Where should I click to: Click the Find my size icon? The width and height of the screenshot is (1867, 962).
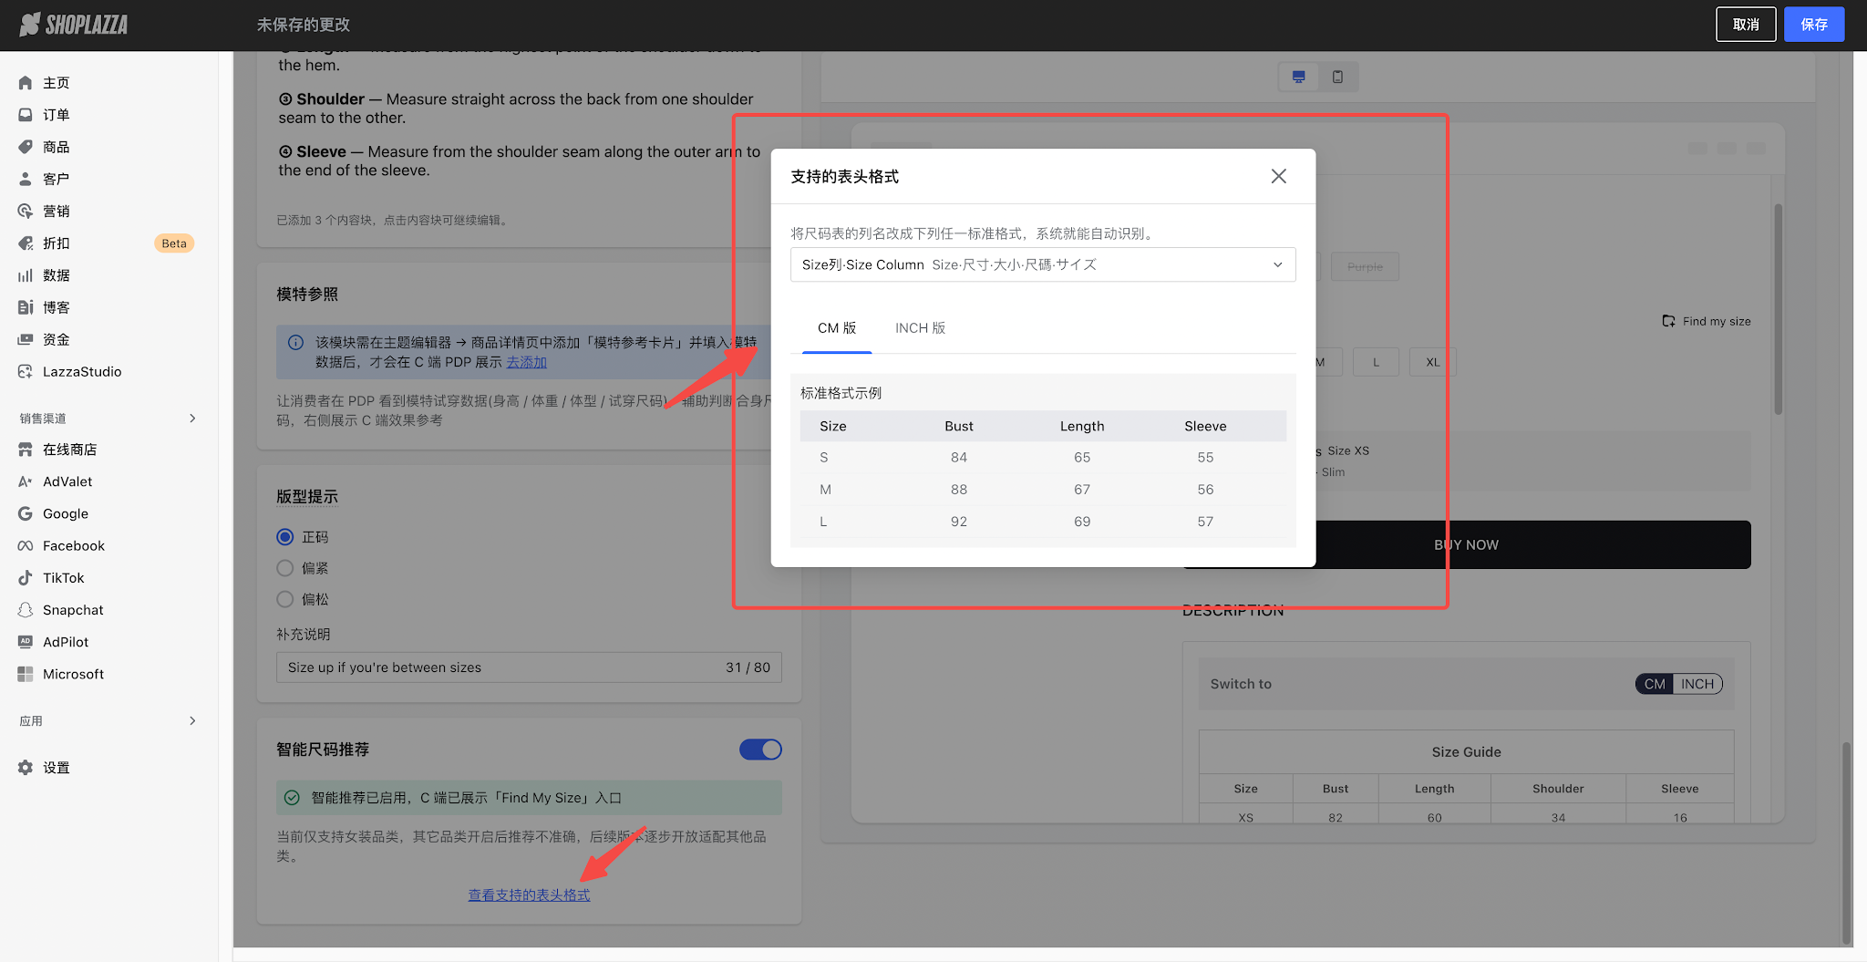click(1669, 321)
